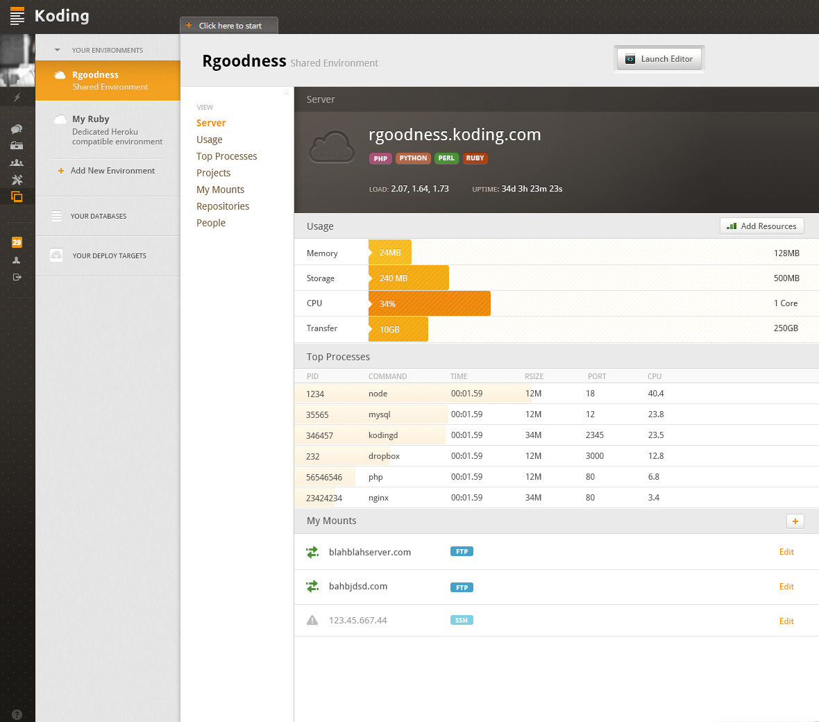Click the help question mark icon
Image resolution: width=819 pixels, height=722 pixels.
coord(17,714)
